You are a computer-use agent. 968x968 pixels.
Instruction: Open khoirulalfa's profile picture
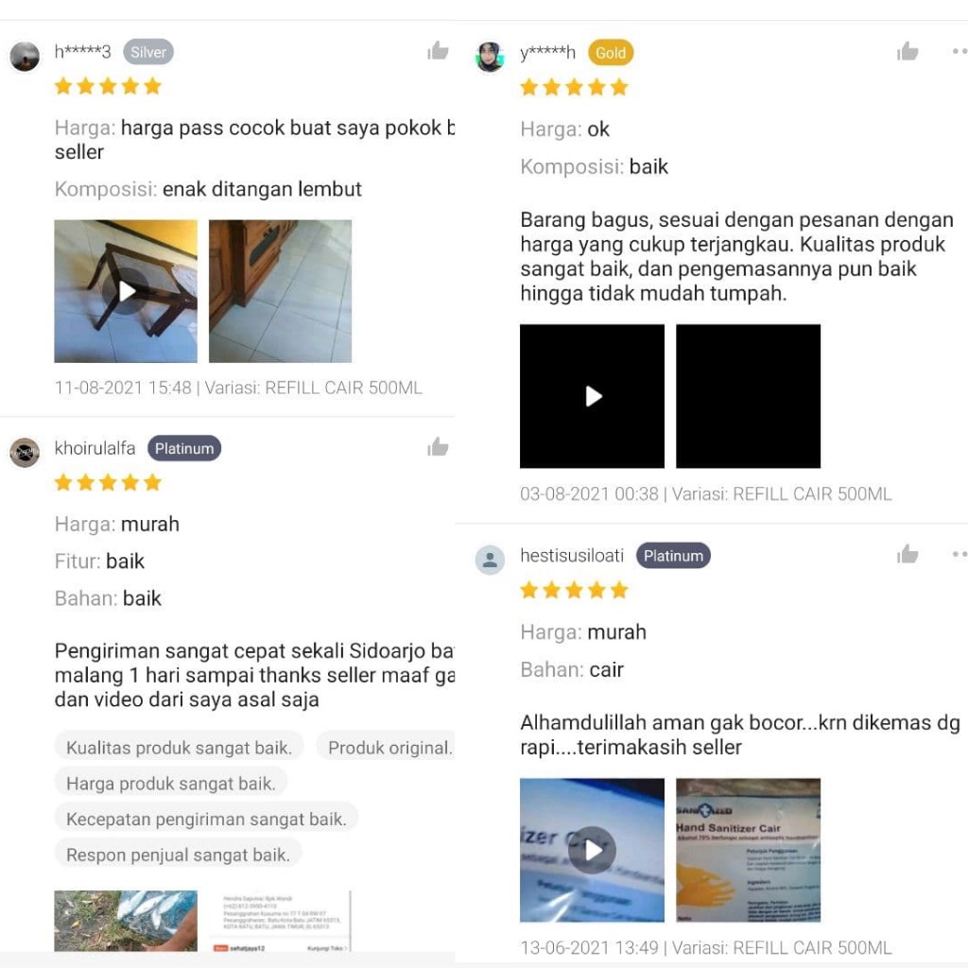[25, 453]
